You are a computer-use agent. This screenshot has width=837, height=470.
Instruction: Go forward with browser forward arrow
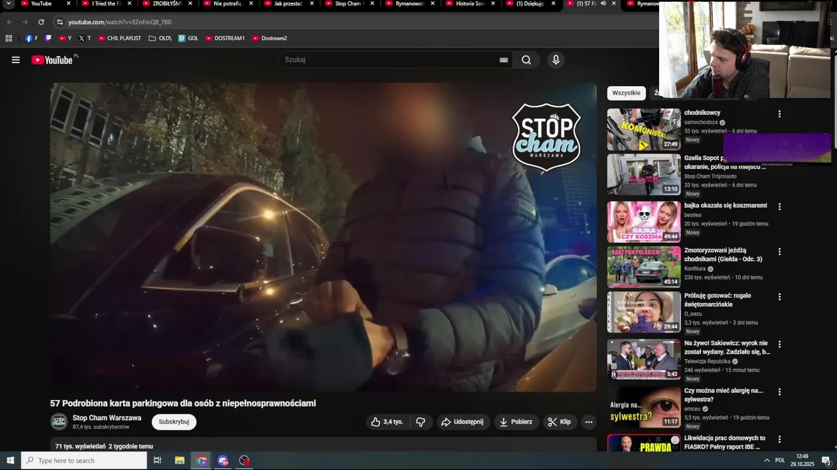[x=25, y=22]
